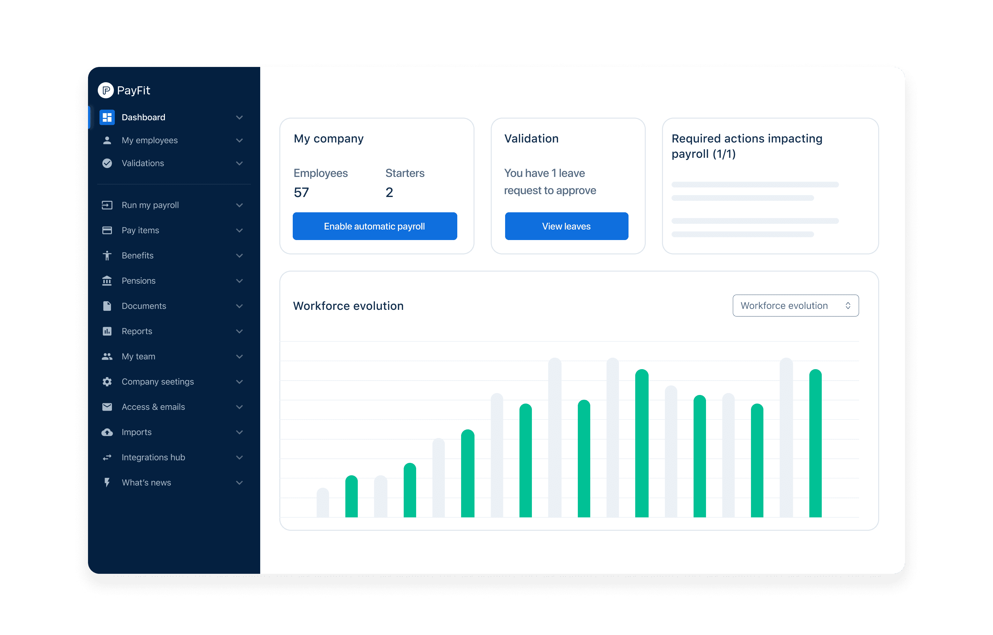The width and height of the screenshot is (993, 635).
Task: Click the Benefits sidebar icon
Action: (107, 255)
